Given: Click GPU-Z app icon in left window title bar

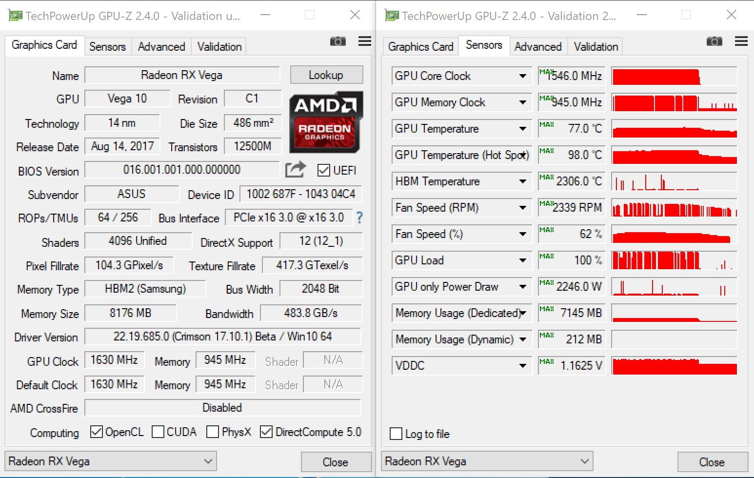Looking at the screenshot, I should [x=16, y=16].
